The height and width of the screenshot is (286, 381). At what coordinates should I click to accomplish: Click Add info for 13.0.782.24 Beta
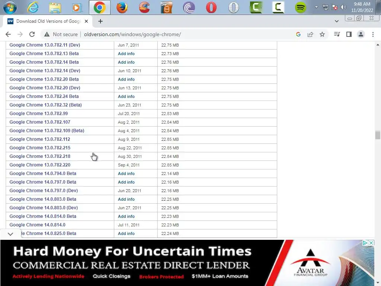[126, 96]
